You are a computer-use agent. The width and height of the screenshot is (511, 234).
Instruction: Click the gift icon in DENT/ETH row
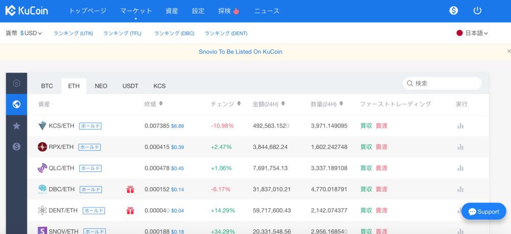point(130,211)
